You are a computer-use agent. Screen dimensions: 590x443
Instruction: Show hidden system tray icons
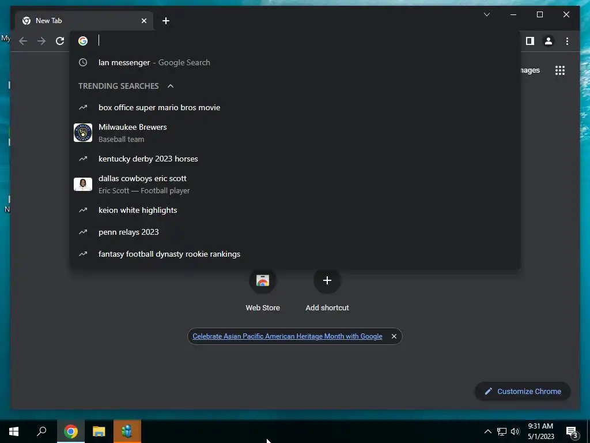(487, 431)
